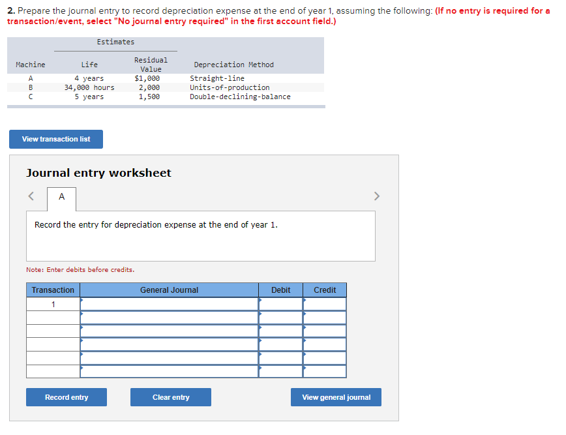Screen dimensions: 566x435
Task: Click the Clear entry button
Action: (171, 397)
